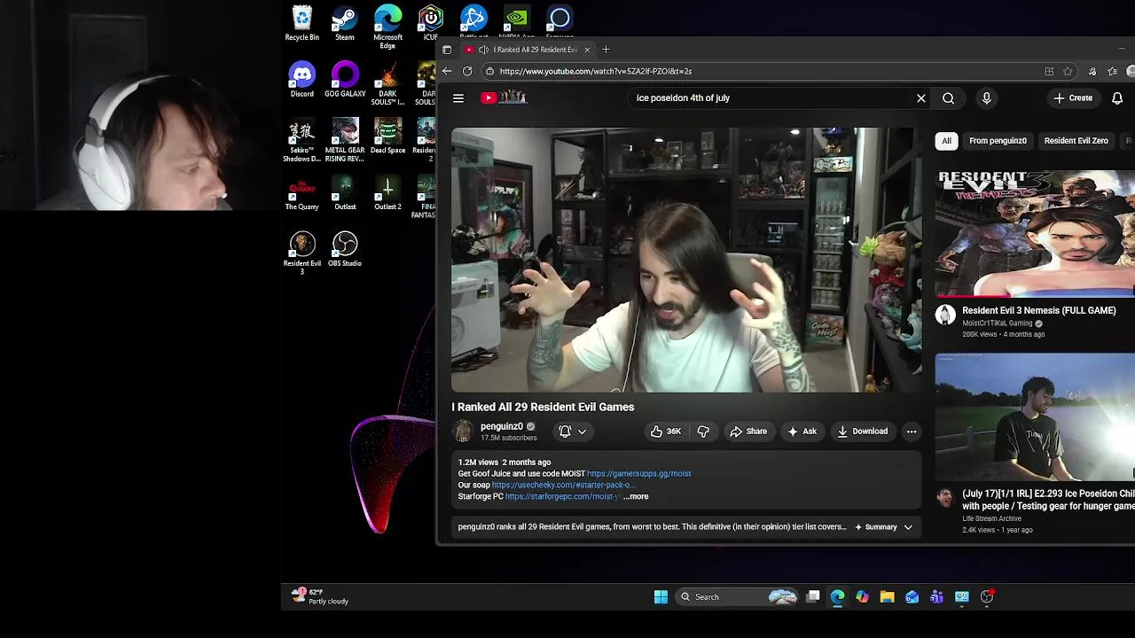Expand description with ...more

tap(636, 497)
